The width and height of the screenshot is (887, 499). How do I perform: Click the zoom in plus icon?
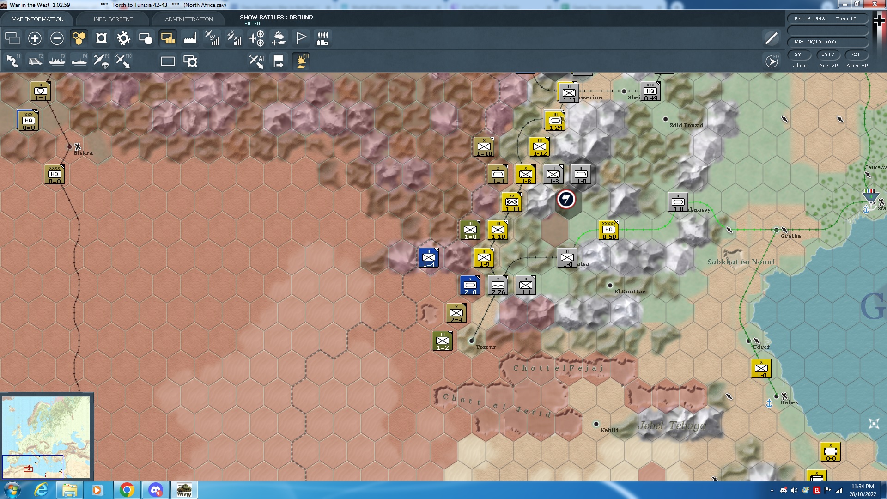tap(35, 38)
